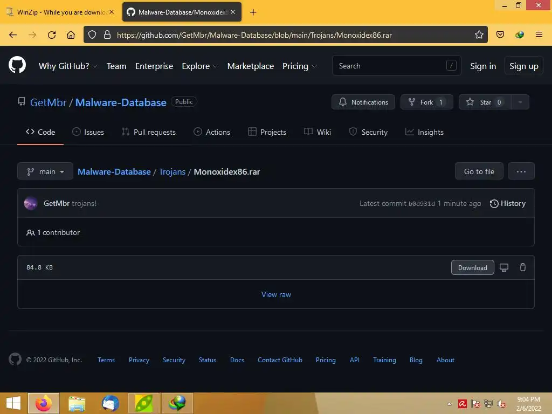Open with GitHub Desktop icon
Viewport: 552px width, 414px height.
[504, 267]
